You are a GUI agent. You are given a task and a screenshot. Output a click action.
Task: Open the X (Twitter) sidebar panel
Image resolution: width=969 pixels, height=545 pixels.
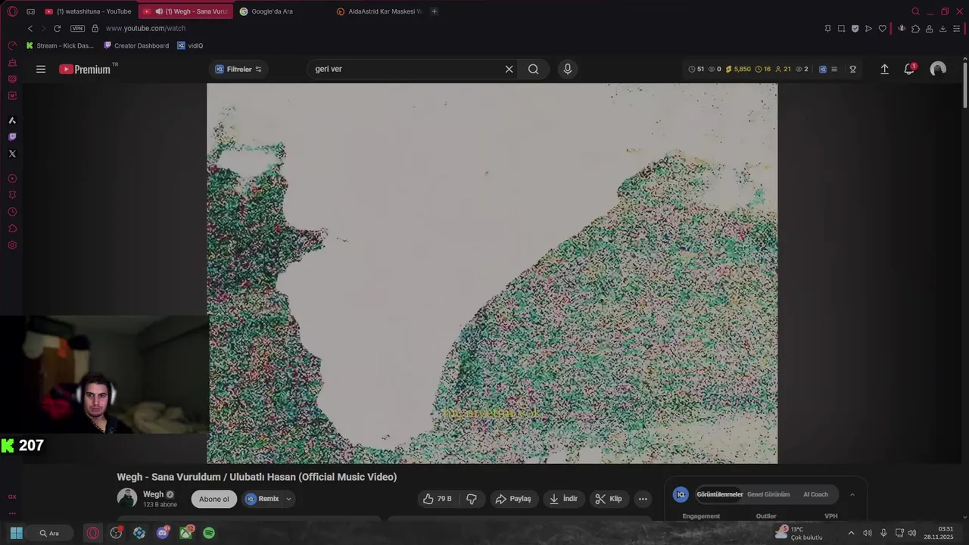tap(12, 154)
